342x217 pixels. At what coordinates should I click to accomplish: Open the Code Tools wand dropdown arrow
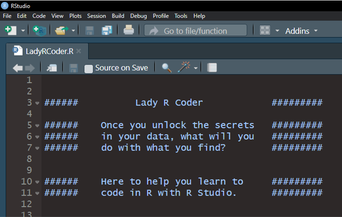(196, 68)
